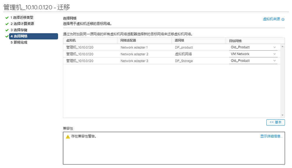292x168 pixels.
Task: Go to step 2 选择计算资源
Action: click(23, 24)
